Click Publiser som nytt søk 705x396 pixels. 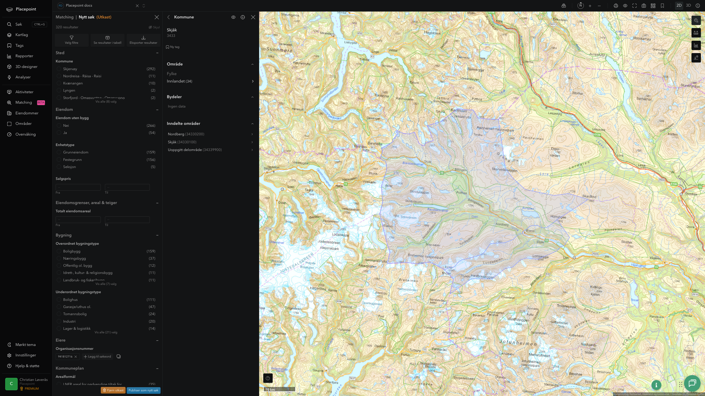click(143, 390)
